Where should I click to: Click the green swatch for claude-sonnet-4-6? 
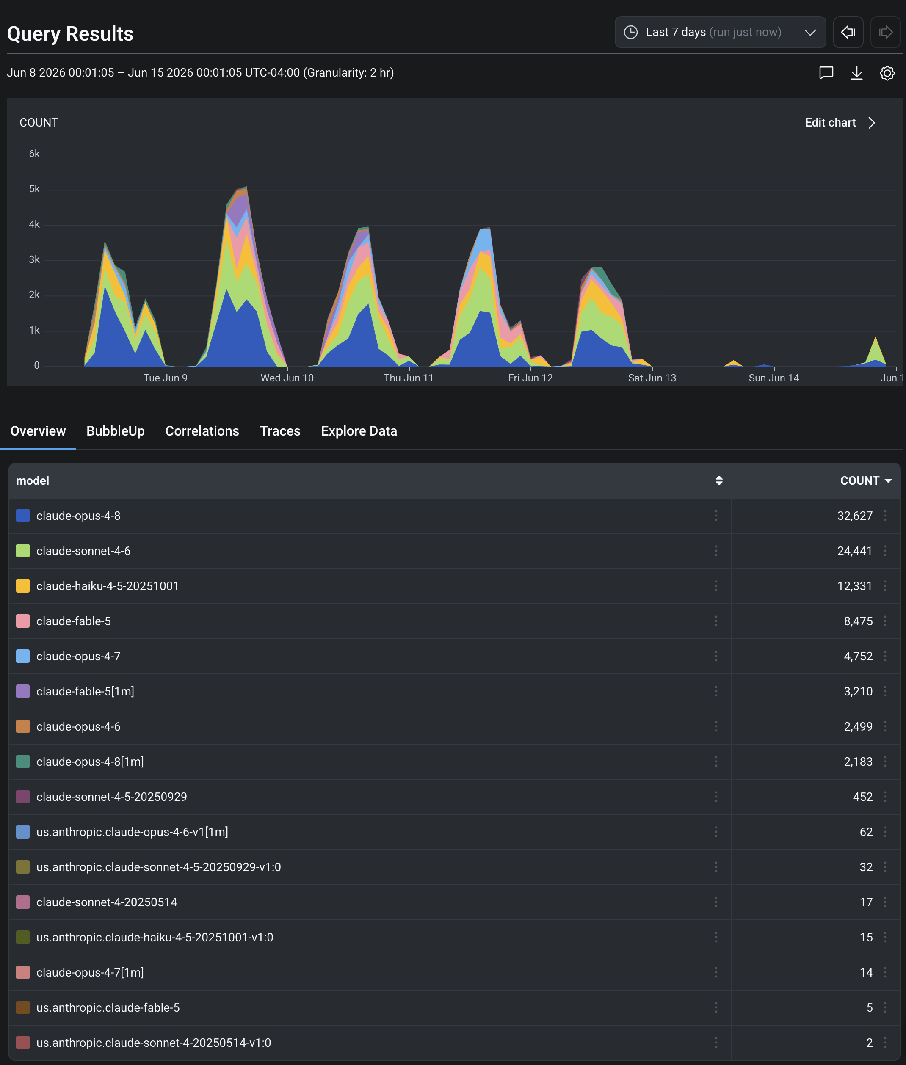[x=22, y=551]
